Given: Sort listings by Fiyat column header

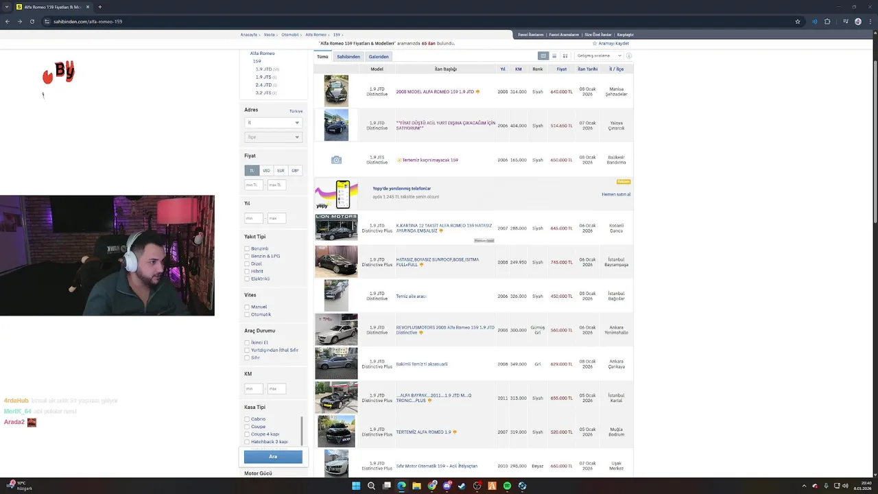Looking at the screenshot, I should point(561,69).
